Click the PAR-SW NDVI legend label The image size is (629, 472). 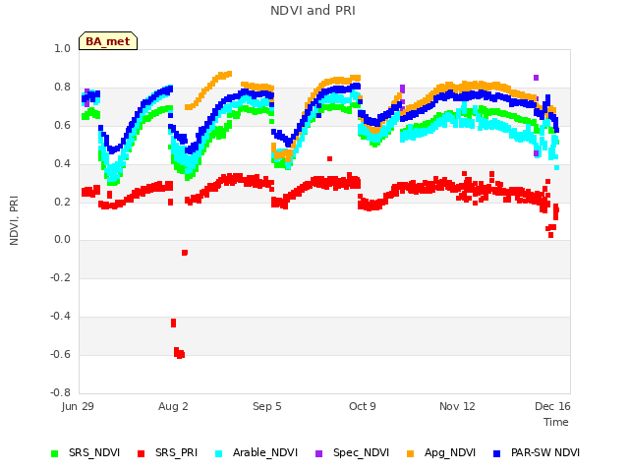(545, 452)
